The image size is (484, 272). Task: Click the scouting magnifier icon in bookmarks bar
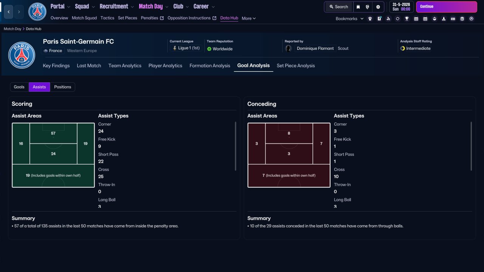388,19
